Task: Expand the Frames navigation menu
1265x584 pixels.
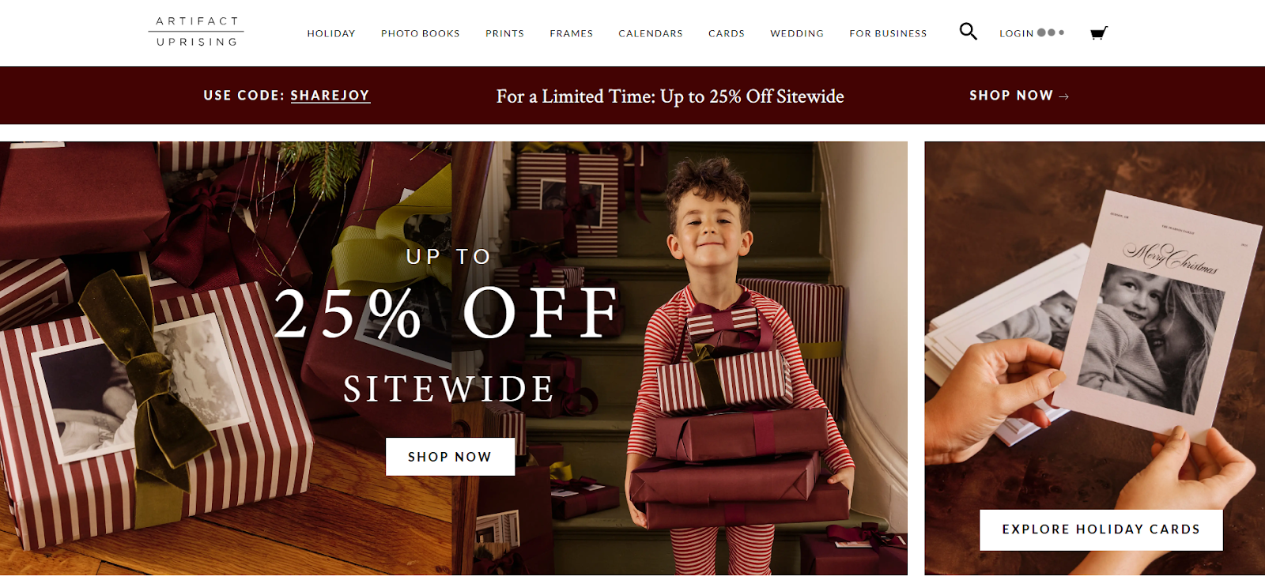Action: click(571, 33)
